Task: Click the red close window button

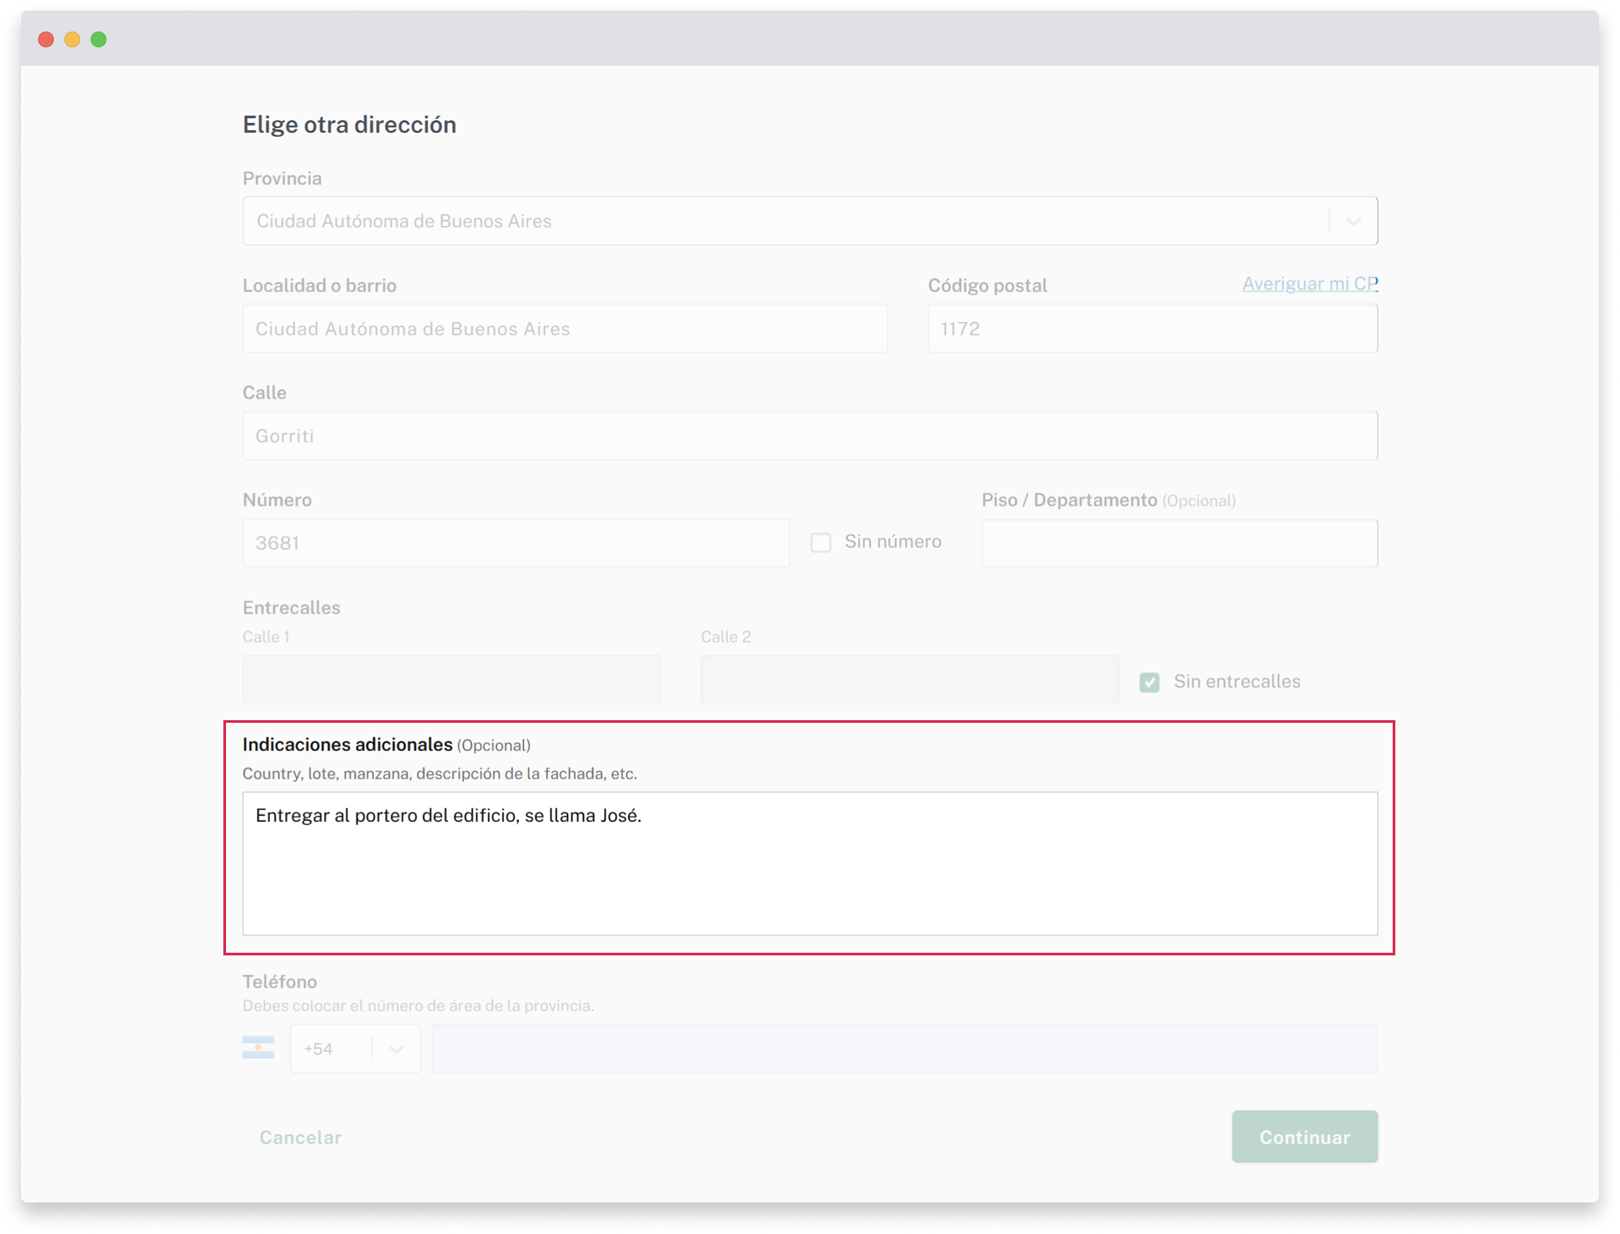Action: tap(46, 39)
